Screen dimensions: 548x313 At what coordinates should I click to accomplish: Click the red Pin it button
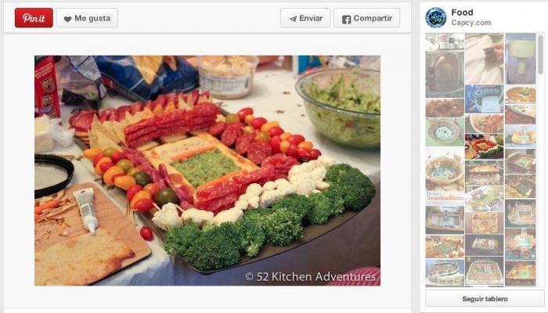tap(34, 18)
